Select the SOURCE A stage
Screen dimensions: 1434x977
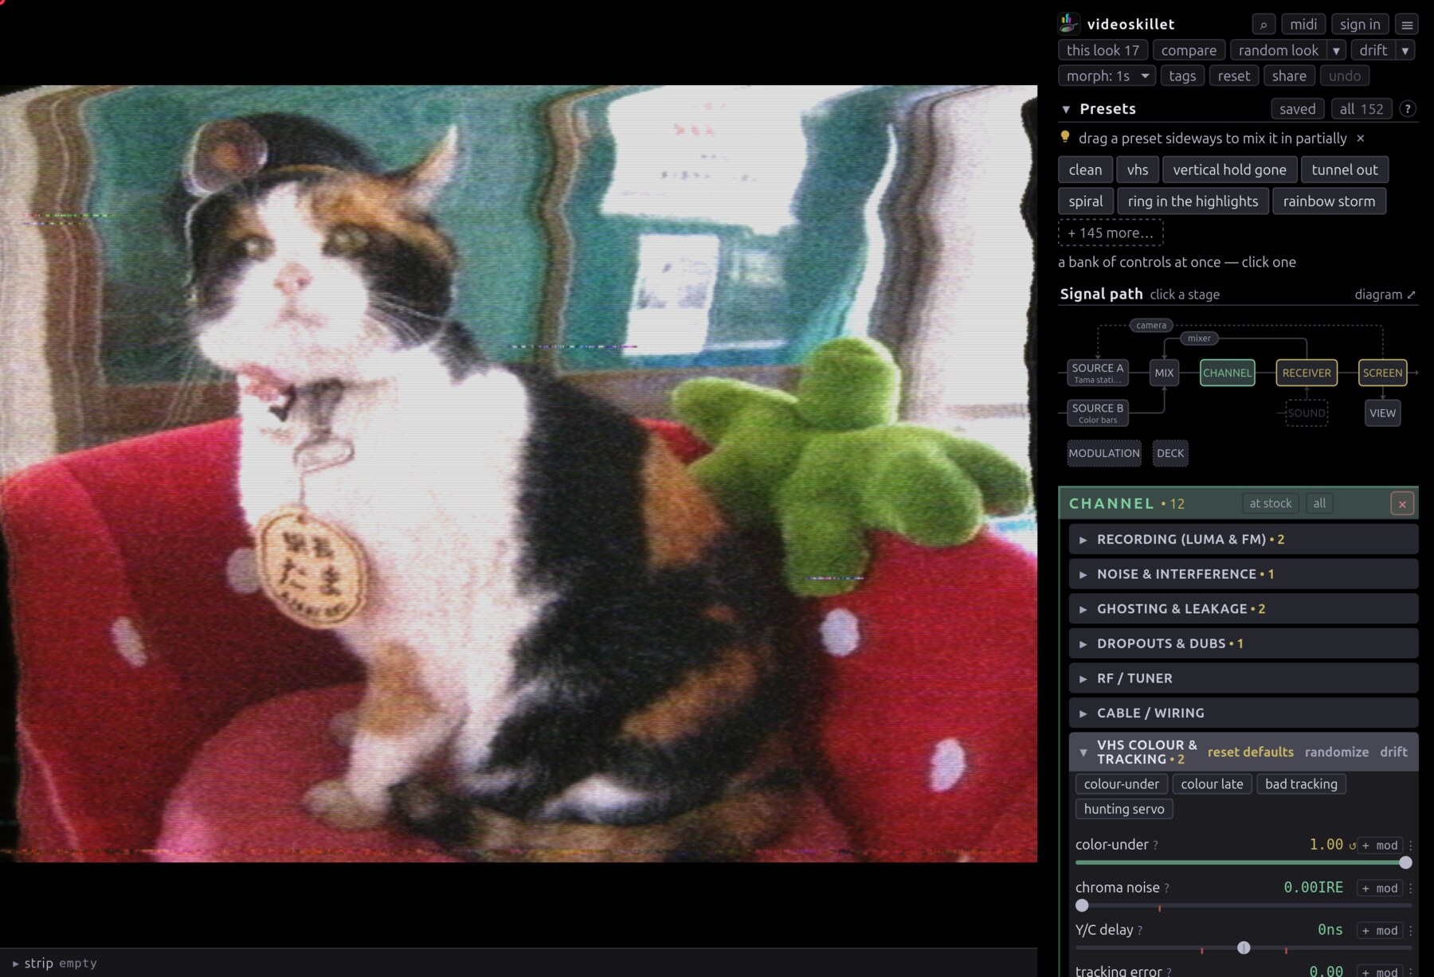pyautogui.click(x=1098, y=373)
